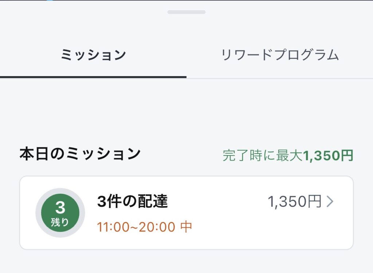The width and height of the screenshot is (373, 273).
Task: Tap the 3件の配達 mission title
Action: pyautogui.click(x=132, y=201)
